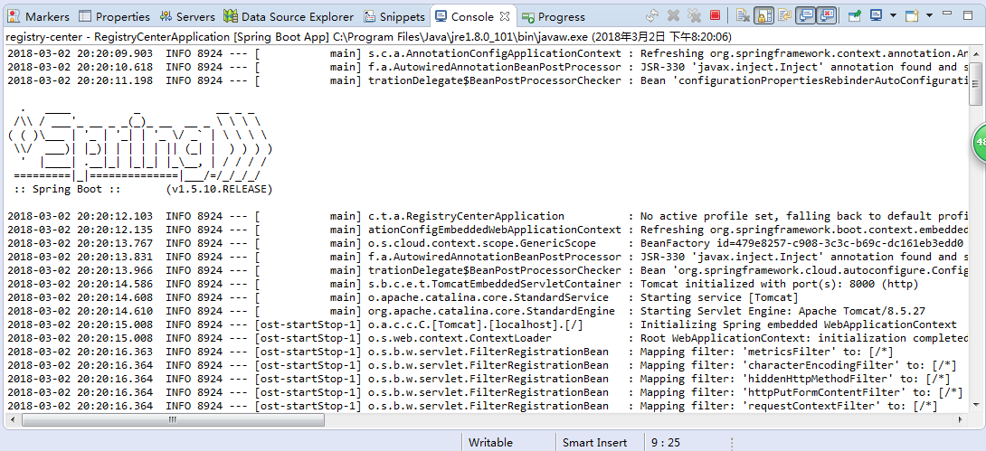Switch to the Snippets tab
Viewport: 986px width, 451px height.
click(x=395, y=16)
